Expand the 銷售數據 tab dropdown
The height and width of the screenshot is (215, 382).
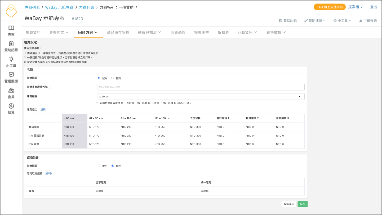point(276,32)
